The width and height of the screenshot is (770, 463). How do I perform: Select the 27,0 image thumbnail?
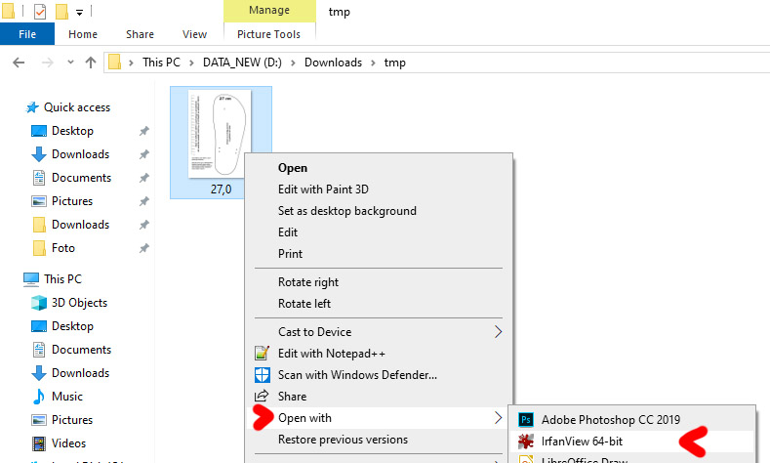tap(220, 134)
